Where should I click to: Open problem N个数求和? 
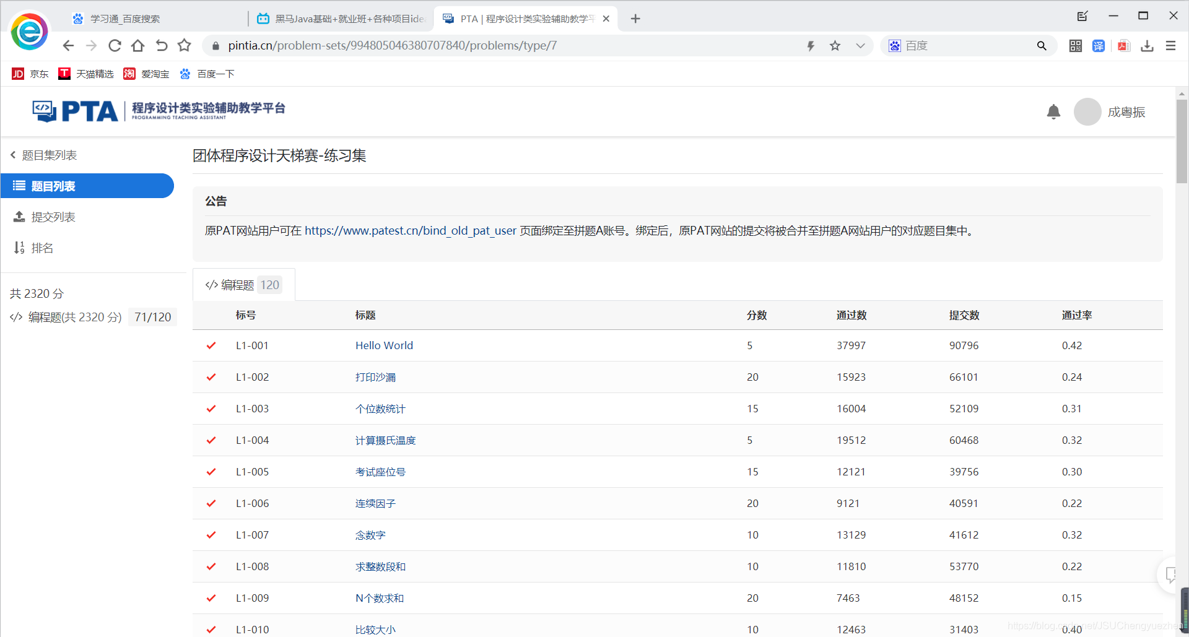click(x=380, y=598)
